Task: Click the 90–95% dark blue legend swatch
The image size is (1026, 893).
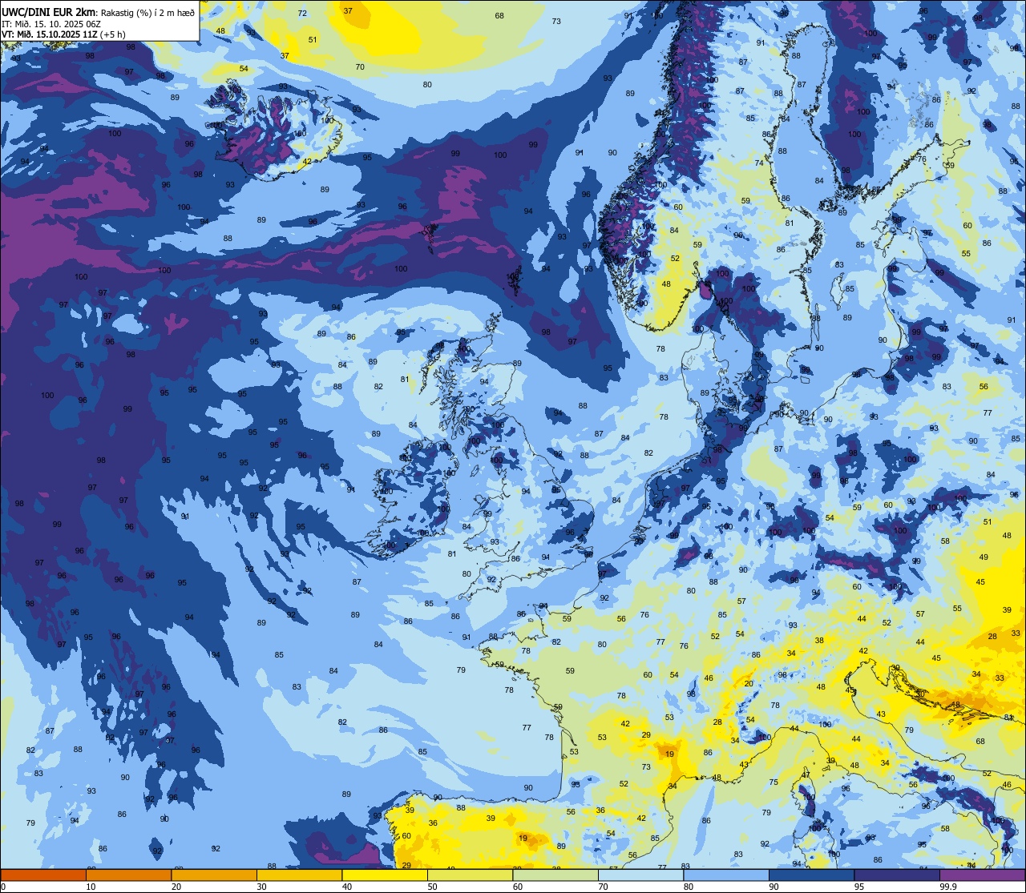Action: (x=811, y=875)
